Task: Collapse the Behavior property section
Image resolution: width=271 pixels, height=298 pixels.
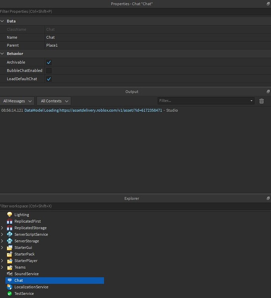Action: (x=2, y=54)
